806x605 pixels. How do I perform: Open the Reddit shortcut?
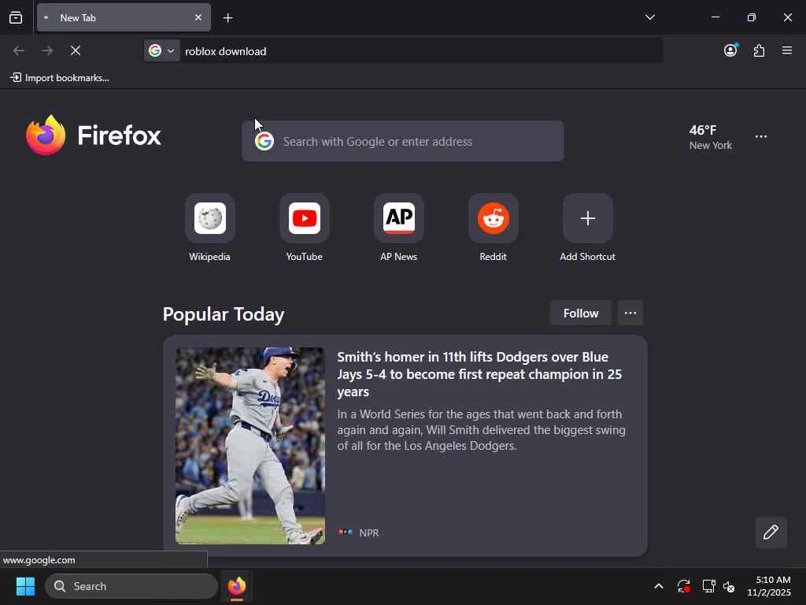pos(494,228)
